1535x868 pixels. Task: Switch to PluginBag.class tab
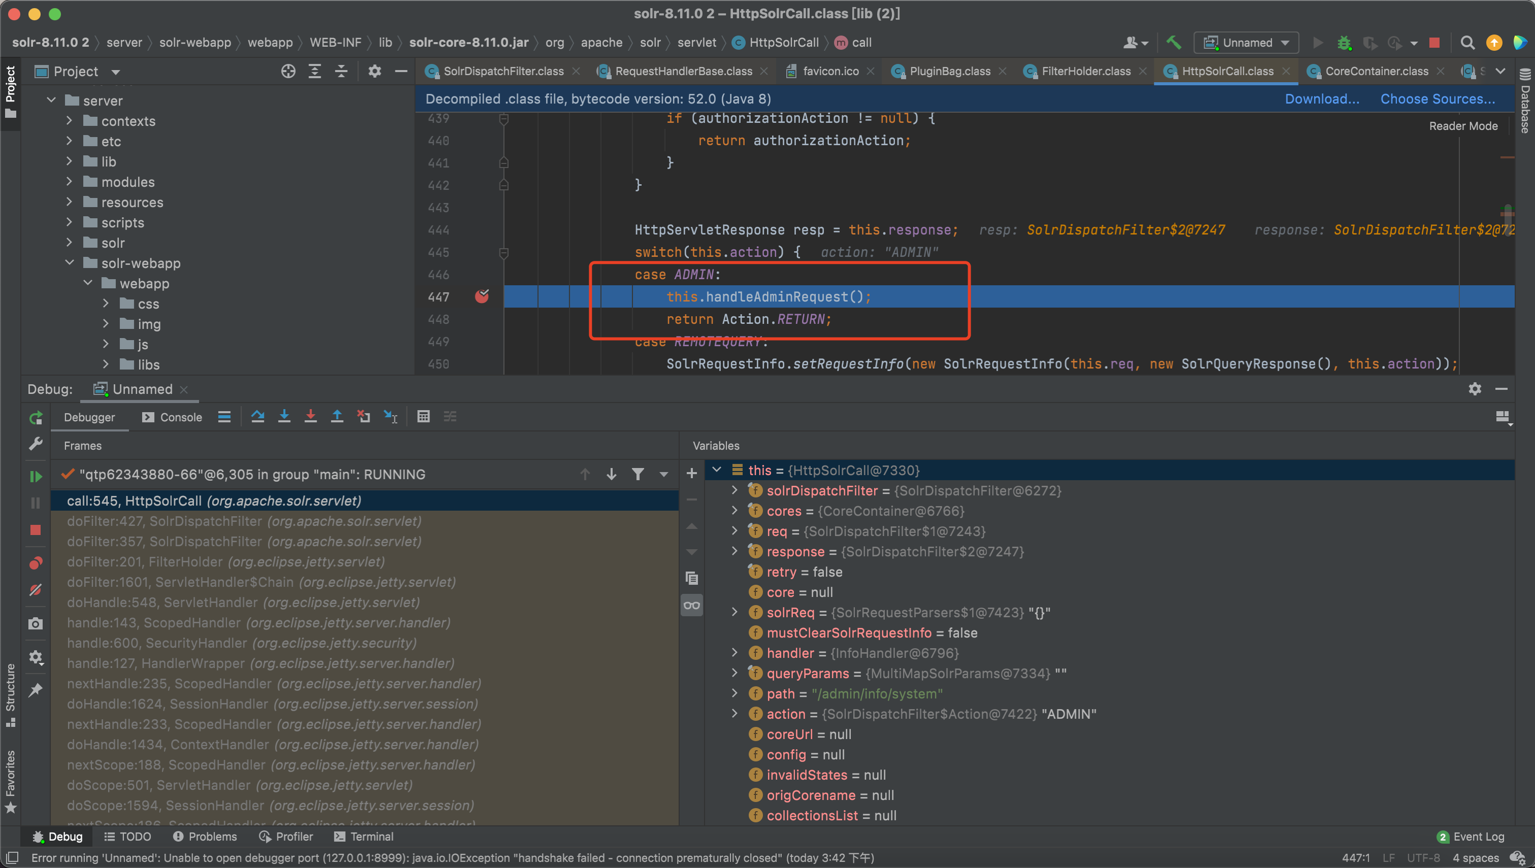pos(950,71)
